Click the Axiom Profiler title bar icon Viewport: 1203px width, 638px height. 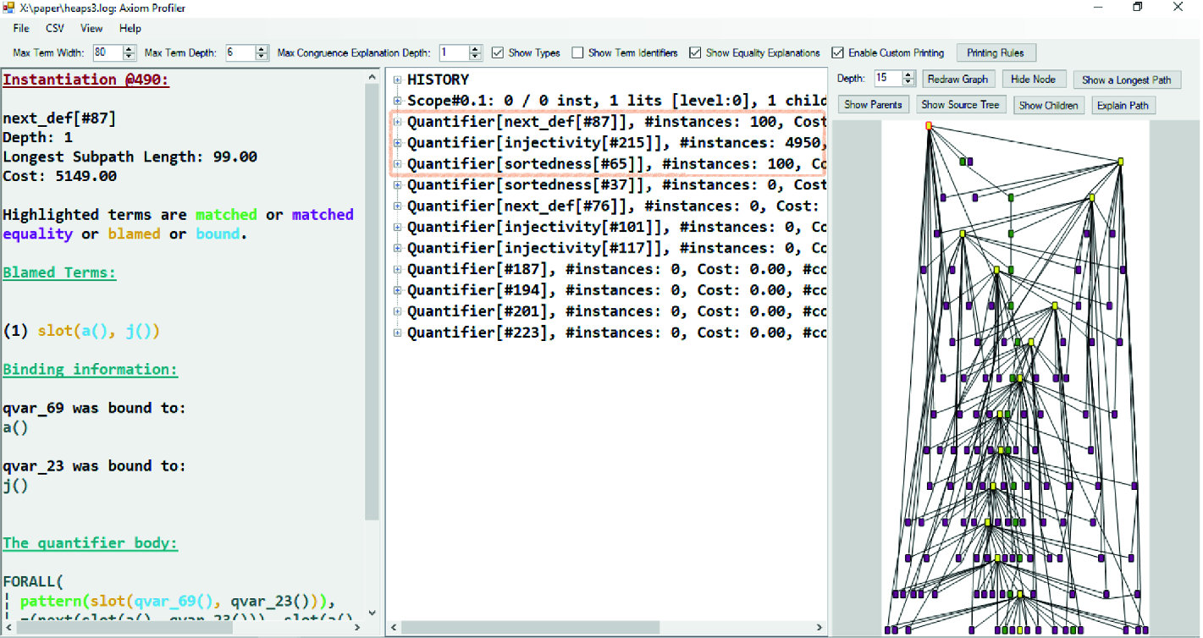[x=8, y=8]
